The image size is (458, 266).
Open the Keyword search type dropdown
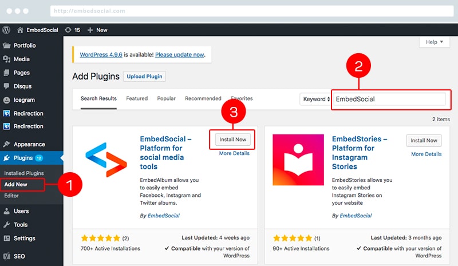point(315,99)
